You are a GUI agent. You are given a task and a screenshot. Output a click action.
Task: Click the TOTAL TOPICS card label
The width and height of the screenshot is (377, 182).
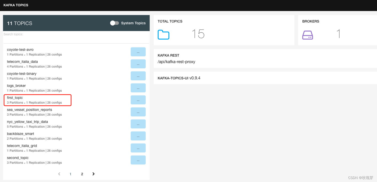click(170, 21)
